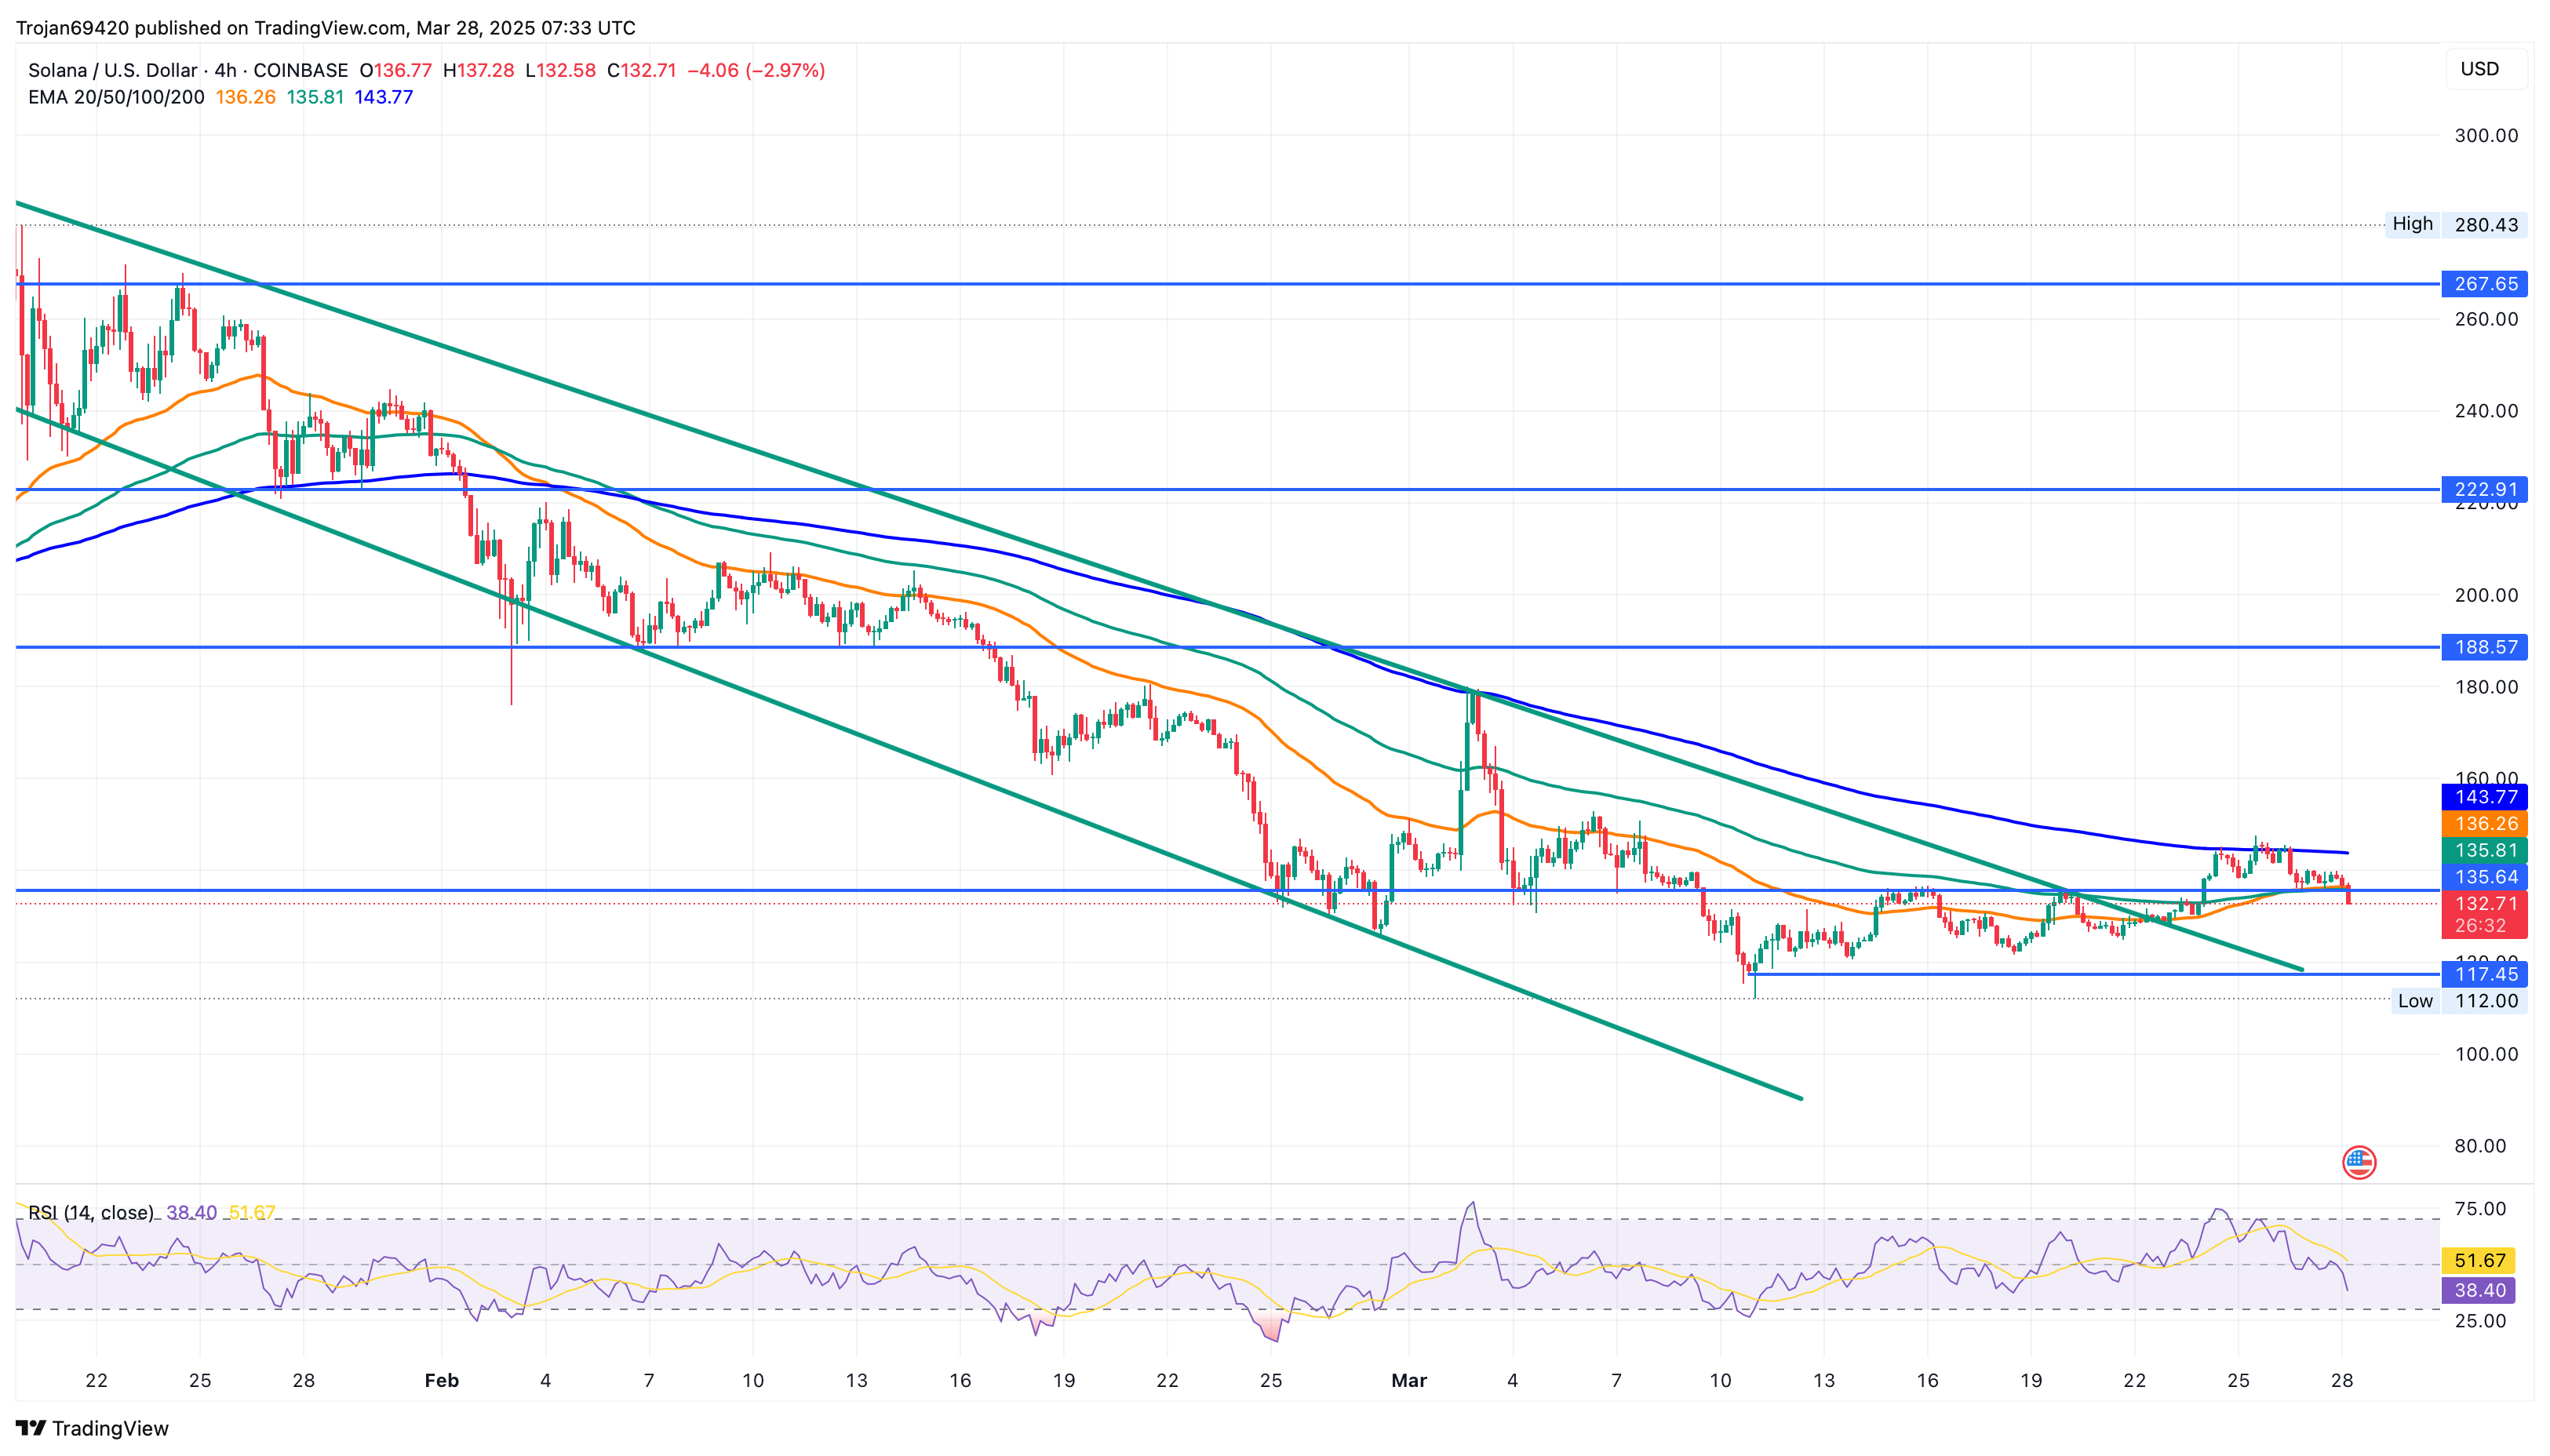The width and height of the screenshot is (2550, 1456).
Task: Click the 267.65 horizontal line price label
Action: [x=2484, y=284]
